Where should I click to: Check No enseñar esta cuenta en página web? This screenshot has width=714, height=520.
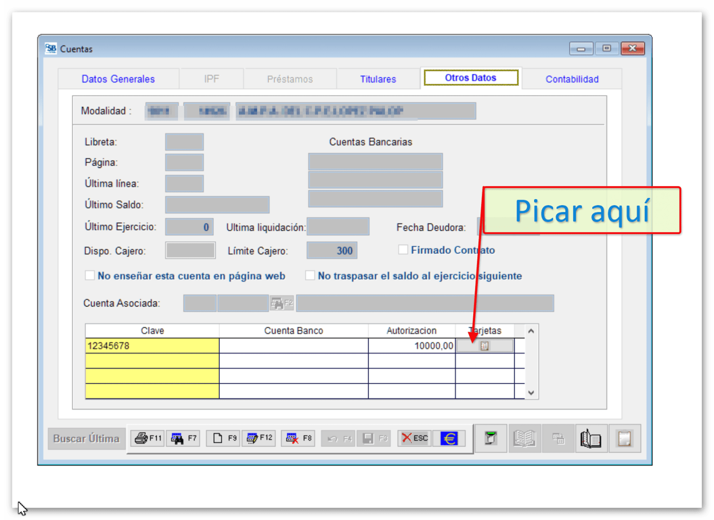(90, 276)
